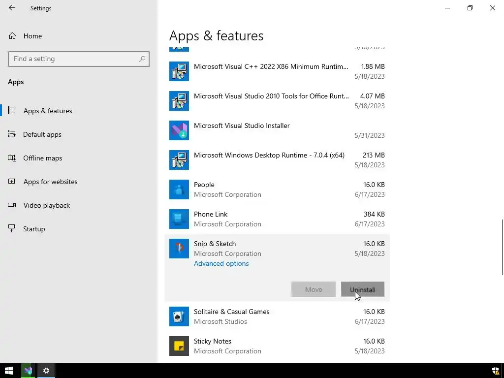504x378 pixels.
Task: Open Apps for websites section
Action: click(x=79, y=182)
